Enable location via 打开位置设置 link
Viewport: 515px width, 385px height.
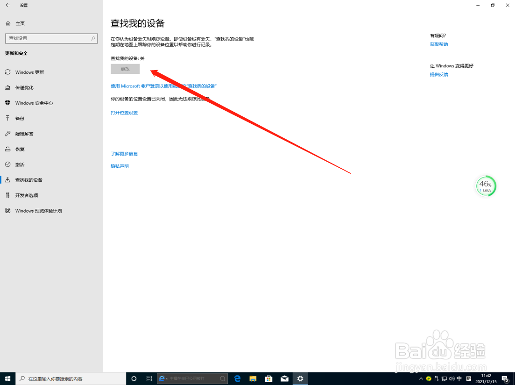pyautogui.click(x=124, y=113)
